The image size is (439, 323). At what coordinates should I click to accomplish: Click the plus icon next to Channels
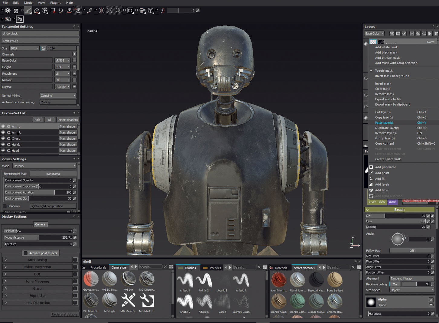pos(74,54)
